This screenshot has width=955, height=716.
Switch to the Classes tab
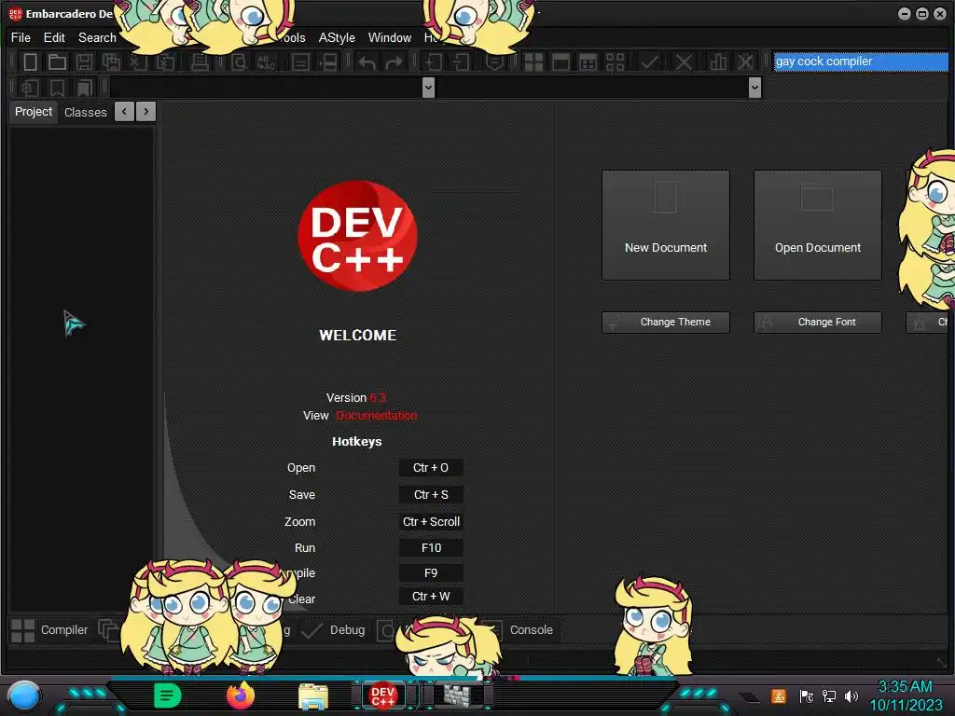pos(85,112)
